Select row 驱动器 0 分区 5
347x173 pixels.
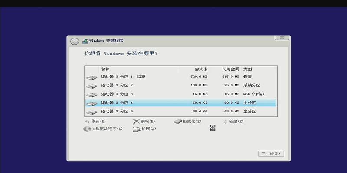(181, 112)
